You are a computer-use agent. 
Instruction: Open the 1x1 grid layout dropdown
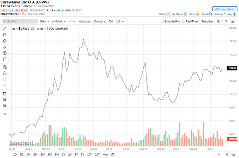click(119, 21)
